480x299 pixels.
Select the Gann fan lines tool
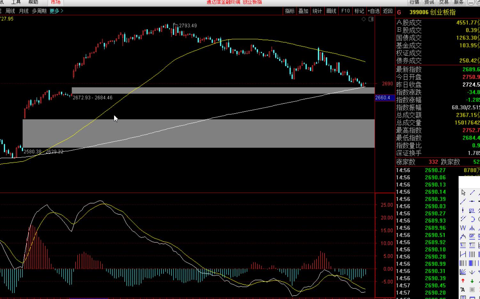click(x=463, y=272)
